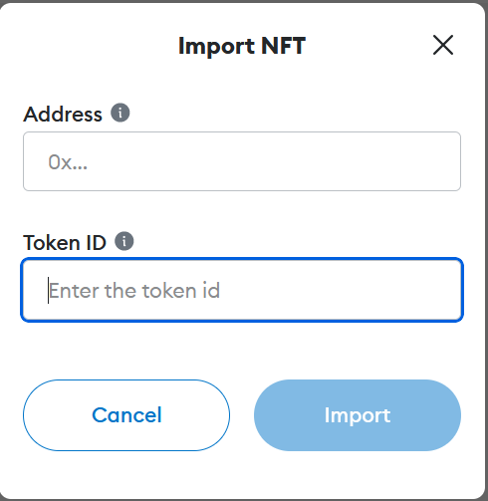Confirm import with the Import button
The image size is (488, 501).
pos(358,415)
